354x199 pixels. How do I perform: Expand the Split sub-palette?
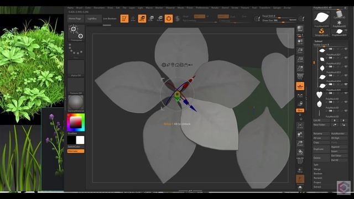(x=316, y=165)
